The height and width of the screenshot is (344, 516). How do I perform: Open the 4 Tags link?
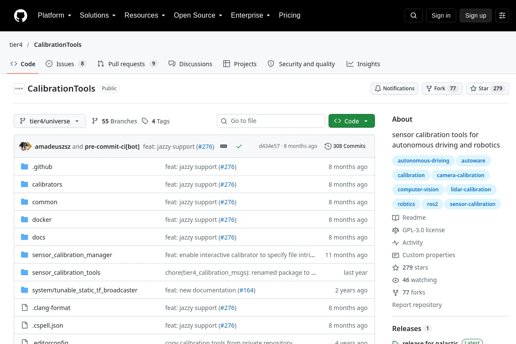click(x=156, y=121)
